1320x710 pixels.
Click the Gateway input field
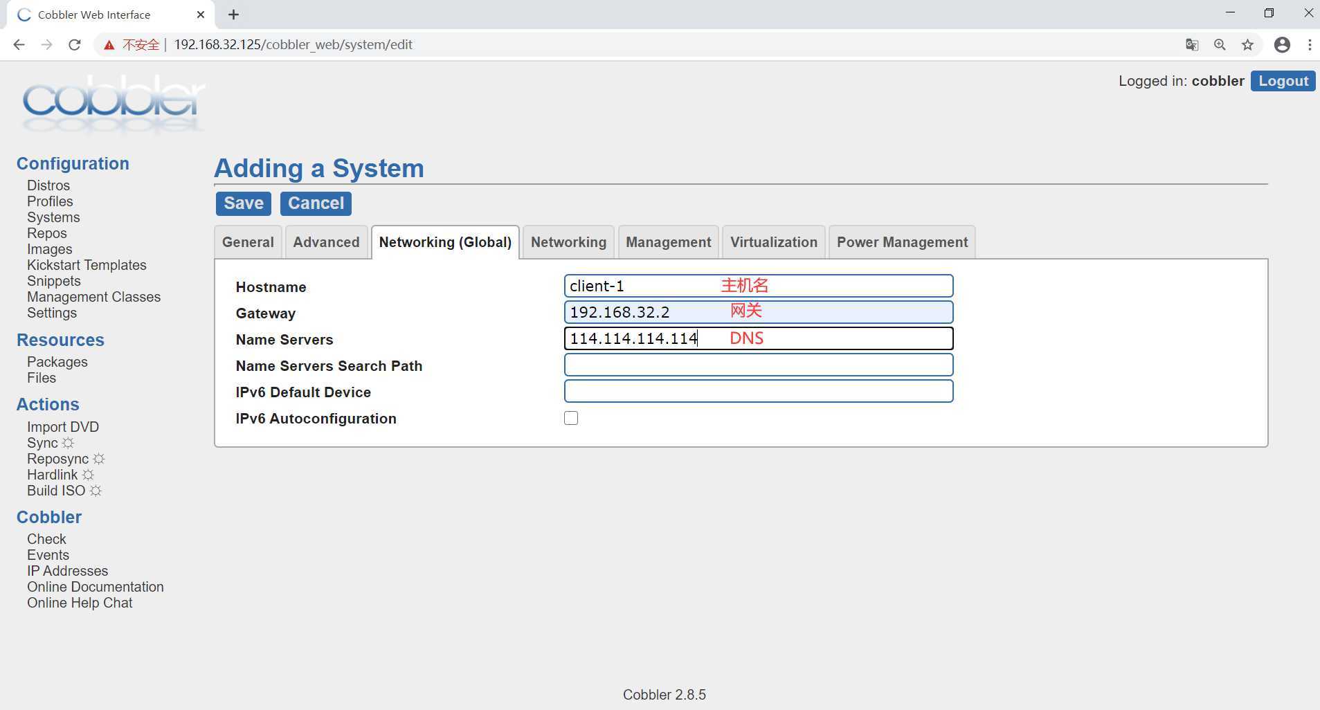(x=759, y=312)
